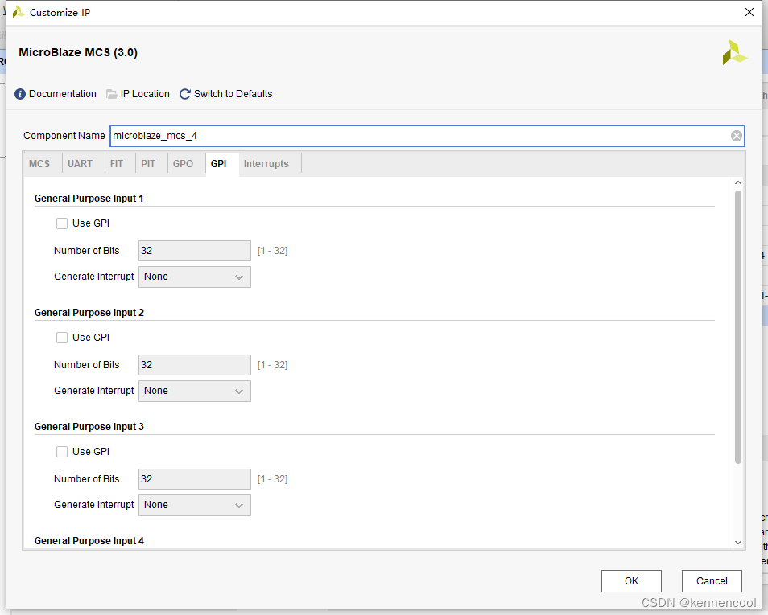Close the Customize IP dialog

click(x=749, y=12)
